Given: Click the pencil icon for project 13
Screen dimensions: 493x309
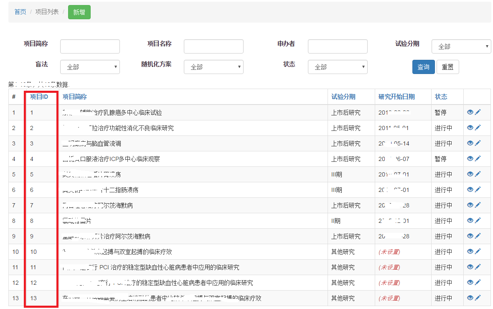Looking at the screenshot, I should 478,298.
